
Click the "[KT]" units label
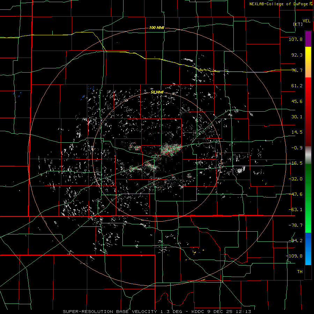tap(298, 24)
